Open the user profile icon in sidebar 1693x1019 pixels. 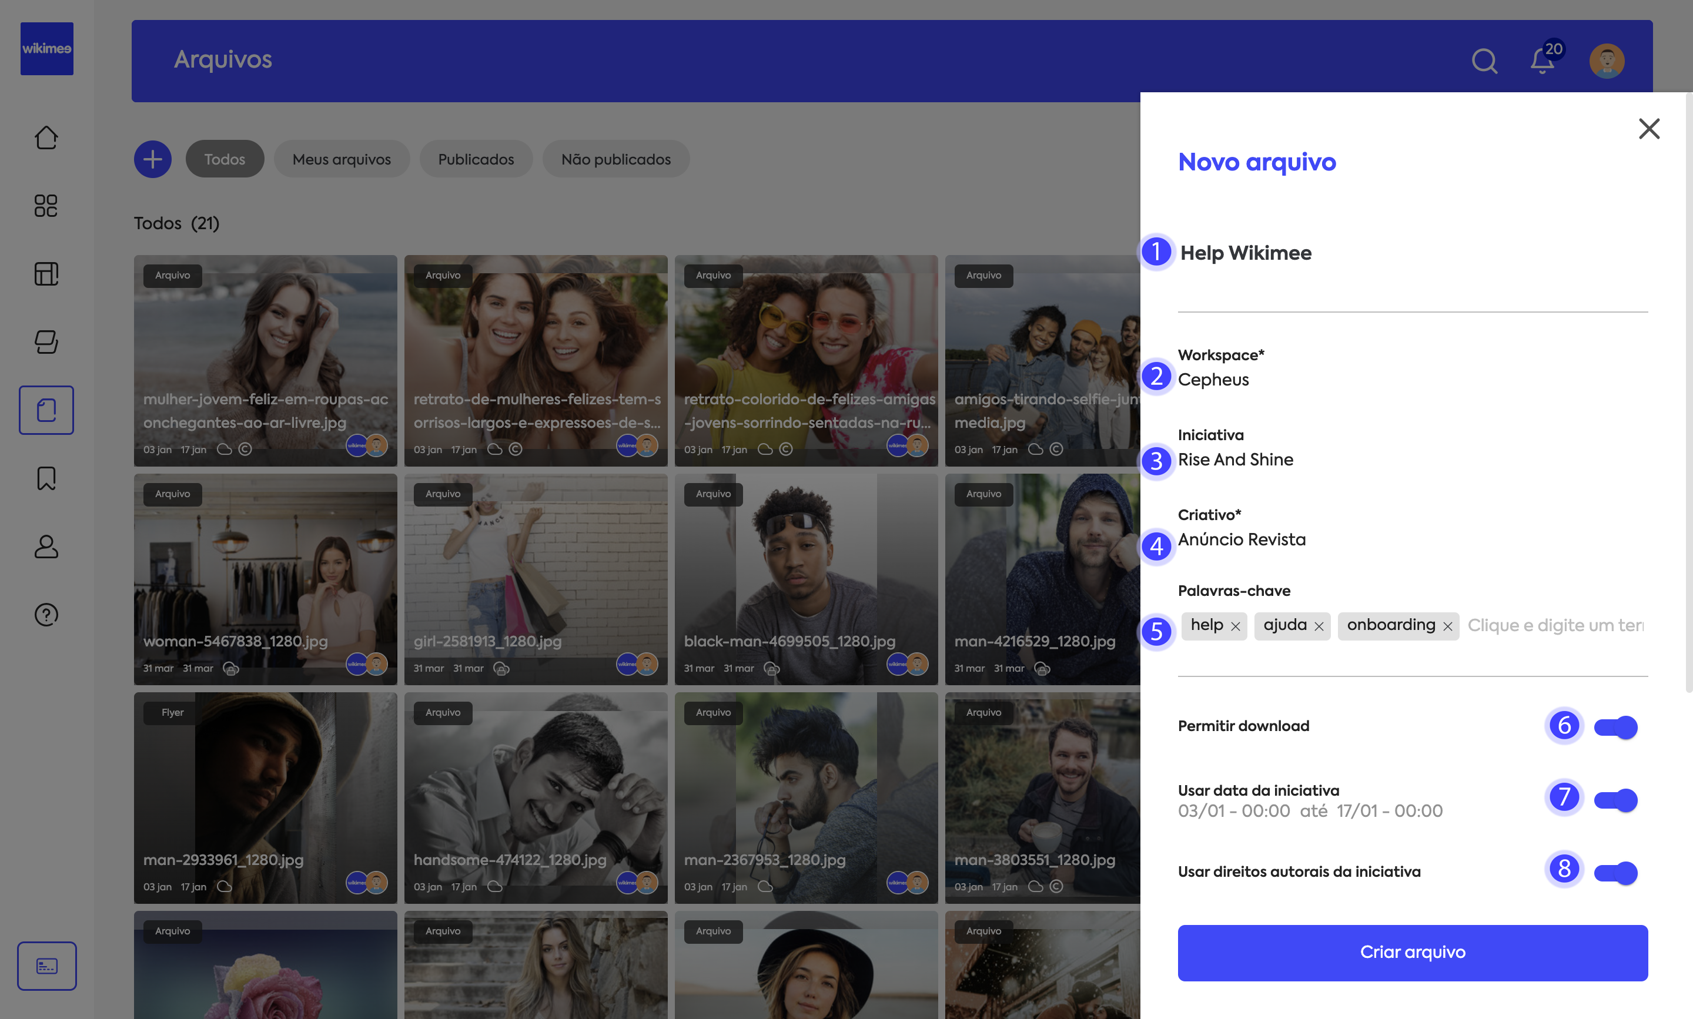pos(46,547)
